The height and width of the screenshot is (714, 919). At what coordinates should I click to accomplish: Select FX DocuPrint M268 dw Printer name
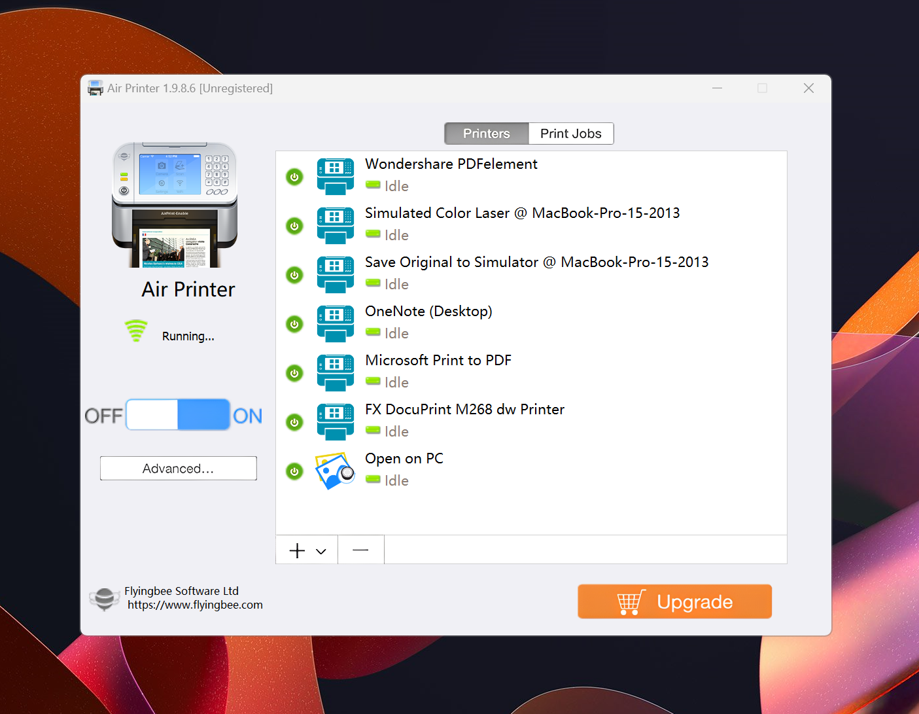coord(464,409)
